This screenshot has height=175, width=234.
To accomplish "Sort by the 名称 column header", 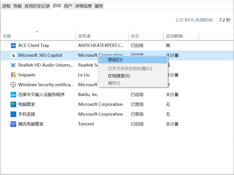I will point(38,36).
